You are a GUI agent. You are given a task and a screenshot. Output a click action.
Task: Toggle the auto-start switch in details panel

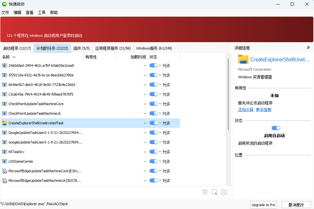(276, 128)
